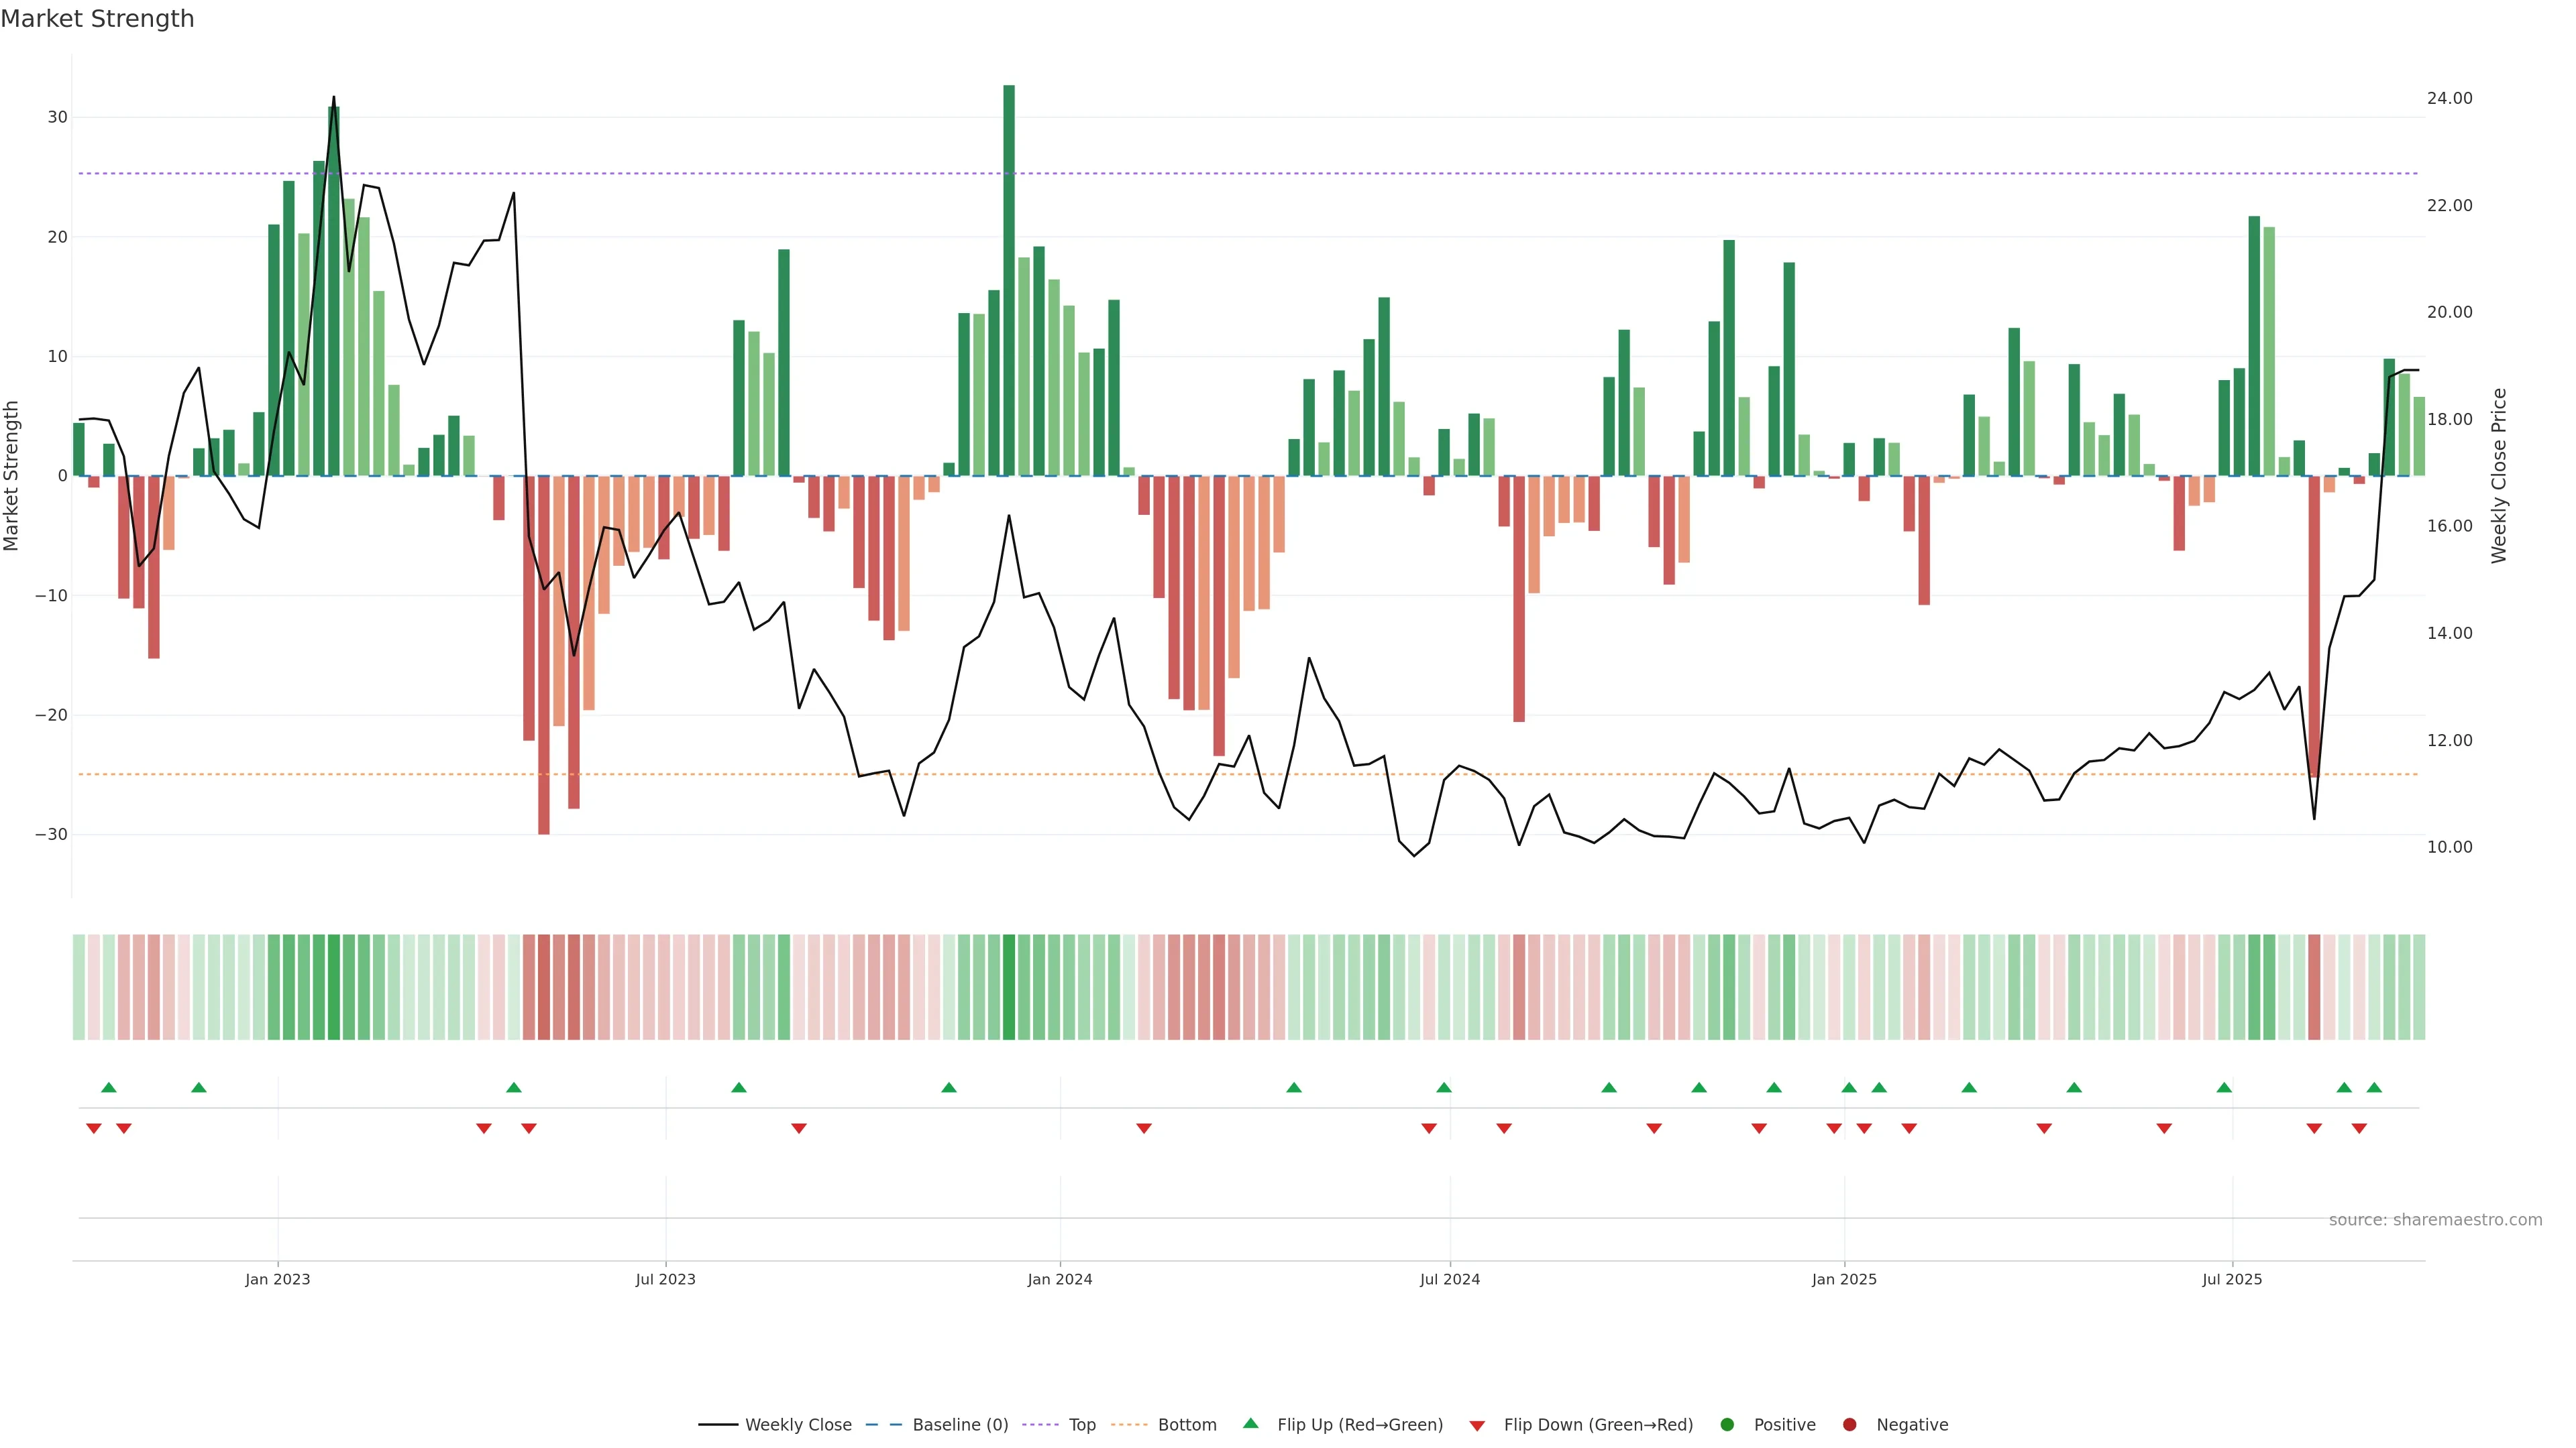Image resolution: width=2576 pixels, height=1448 pixels.
Task: Click the green Positive legend circle
Action: 1727,1425
